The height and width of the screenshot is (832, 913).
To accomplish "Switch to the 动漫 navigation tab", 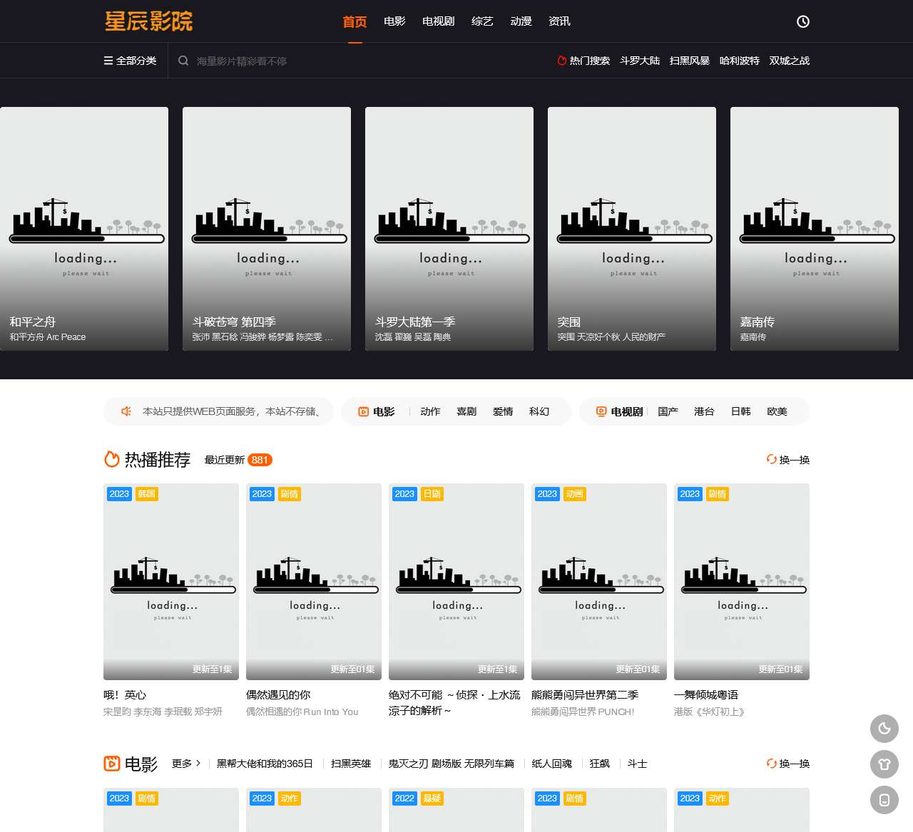I will (521, 21).
